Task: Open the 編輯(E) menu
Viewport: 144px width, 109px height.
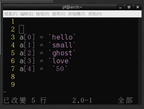Action: click(27, 14)
